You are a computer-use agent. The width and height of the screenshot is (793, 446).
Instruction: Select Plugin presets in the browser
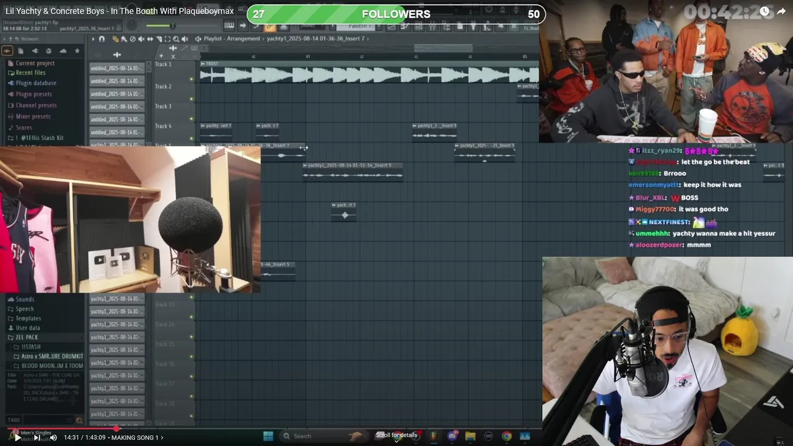pos(33,94)
